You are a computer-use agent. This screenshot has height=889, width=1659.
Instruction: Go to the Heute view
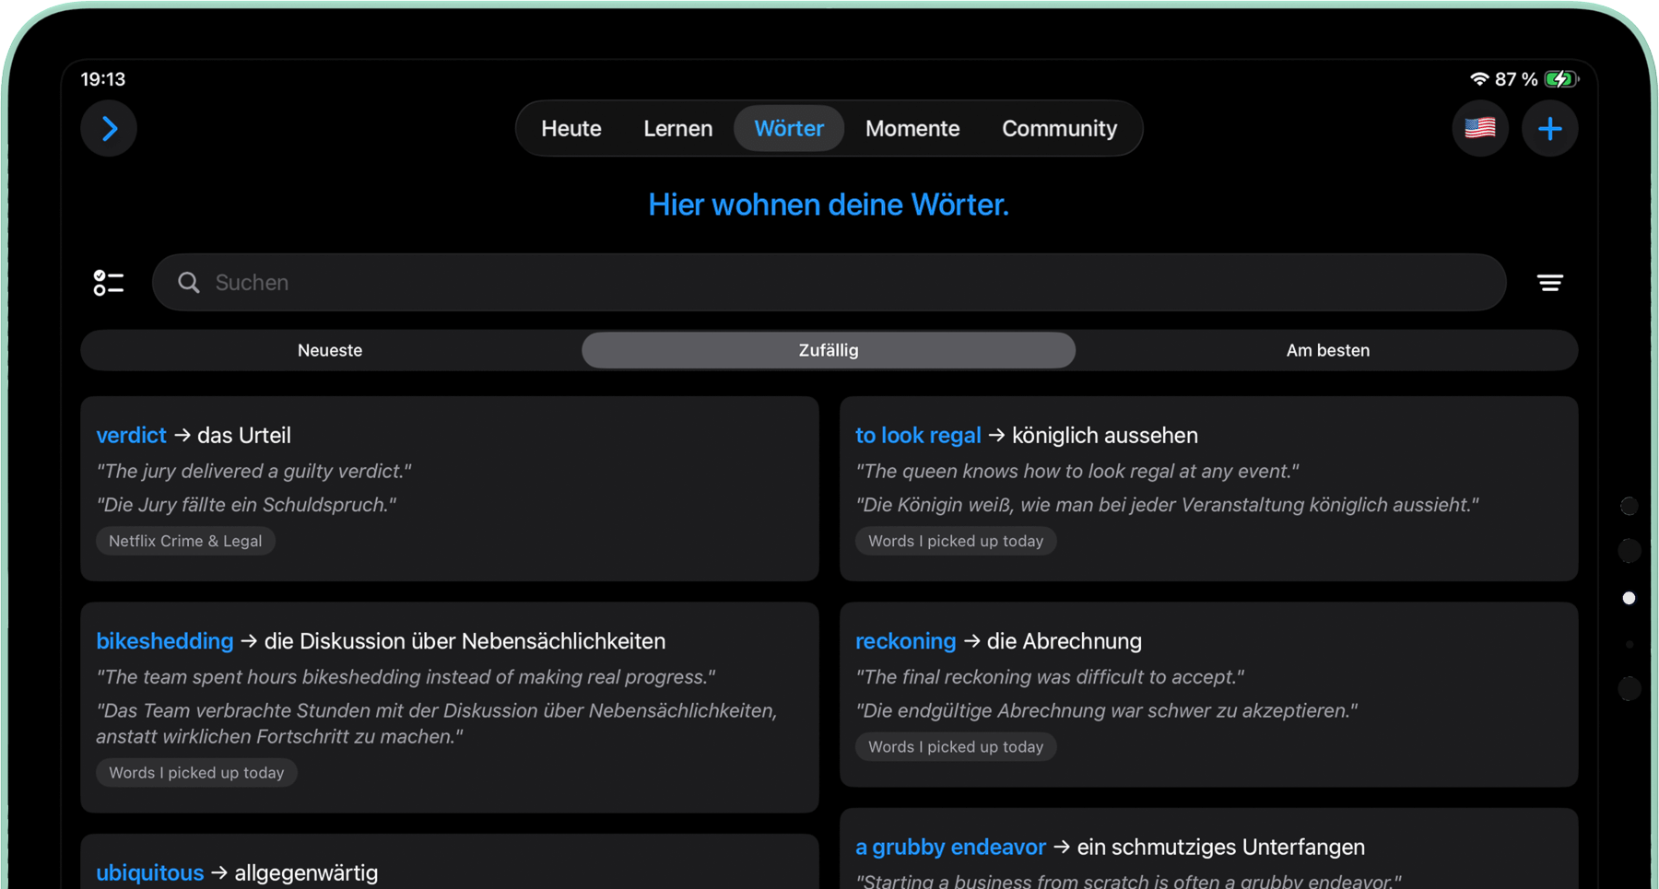pyautogui.click(x=571, y=128)
